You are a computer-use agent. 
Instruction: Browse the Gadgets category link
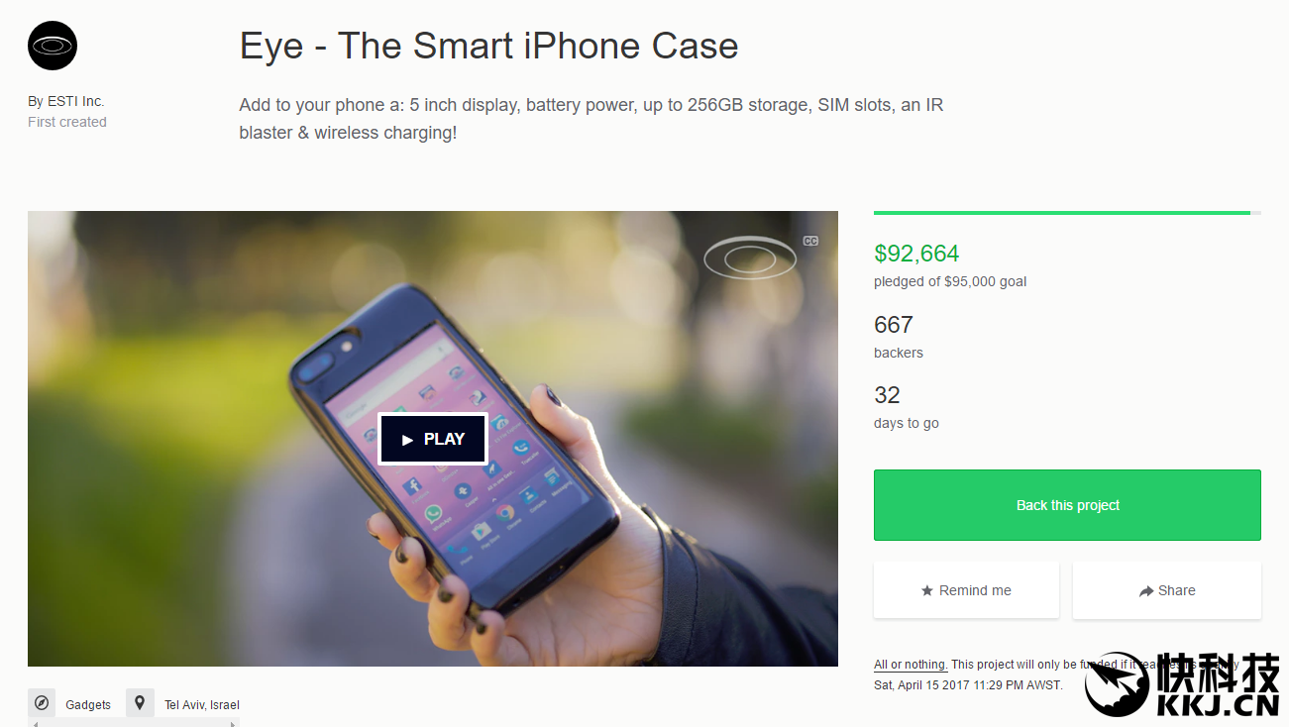click(88, 704)
